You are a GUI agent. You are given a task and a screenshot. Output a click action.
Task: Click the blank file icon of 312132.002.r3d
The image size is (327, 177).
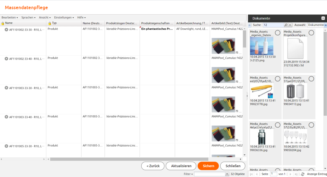point(295,49)
